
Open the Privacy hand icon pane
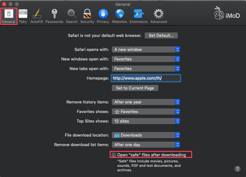click(x=103, y=16)
